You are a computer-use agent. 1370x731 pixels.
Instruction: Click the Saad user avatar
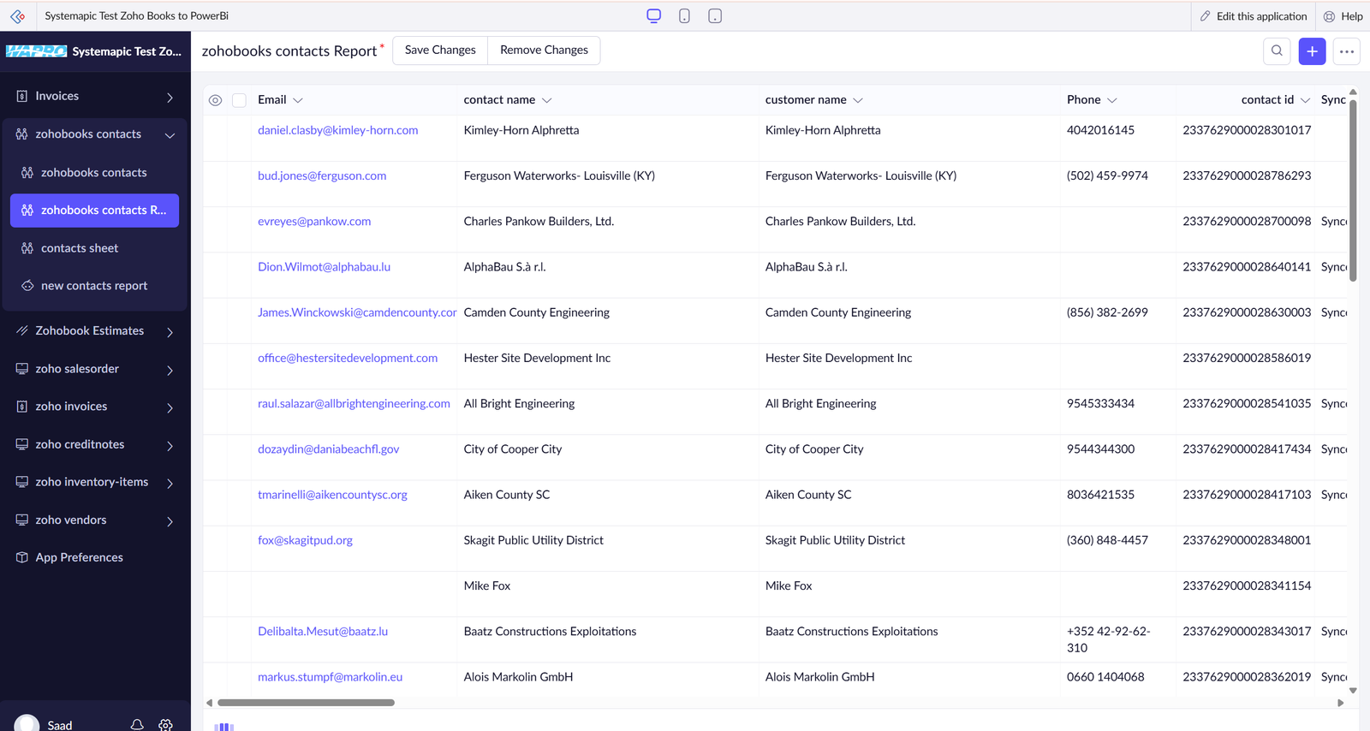click(x=27, y=723)
